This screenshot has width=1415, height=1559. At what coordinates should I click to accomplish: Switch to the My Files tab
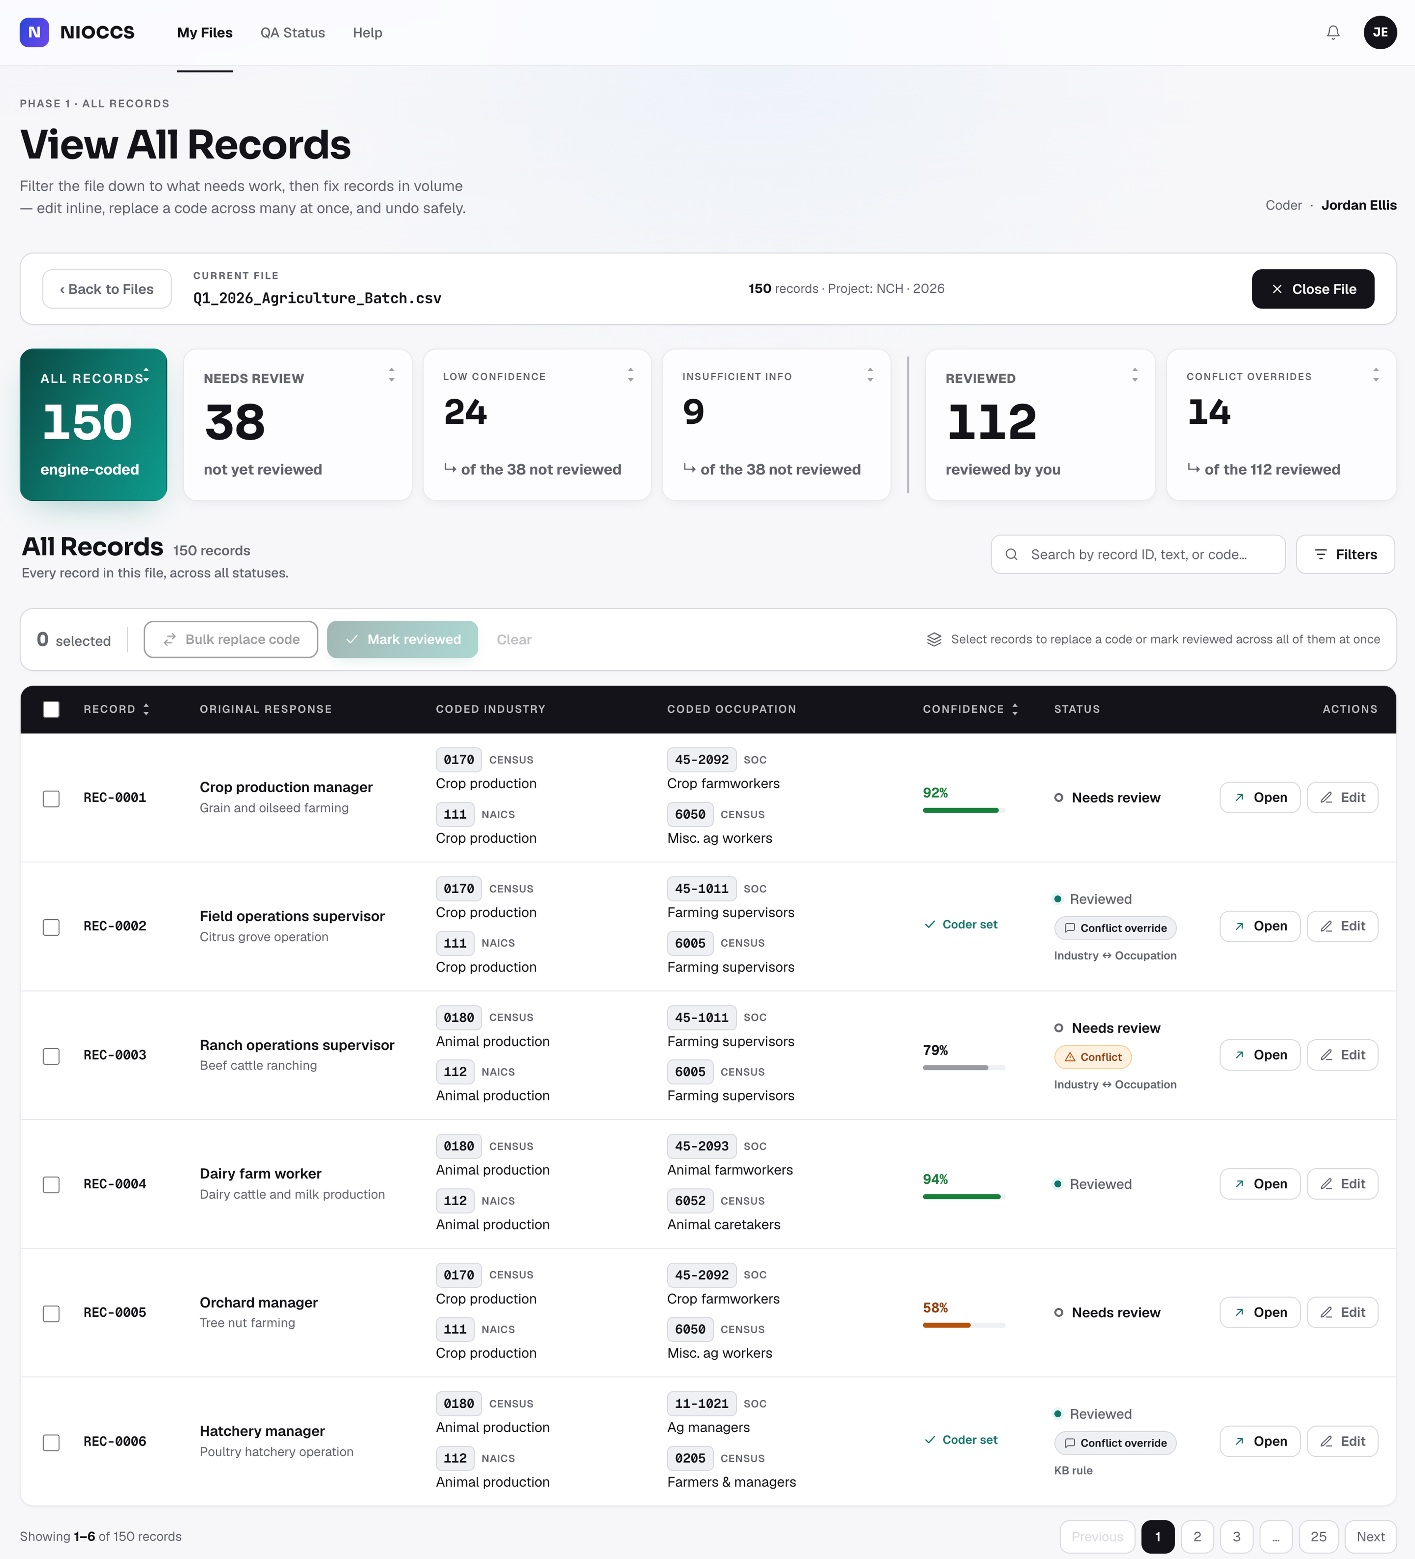click(205, 32)
